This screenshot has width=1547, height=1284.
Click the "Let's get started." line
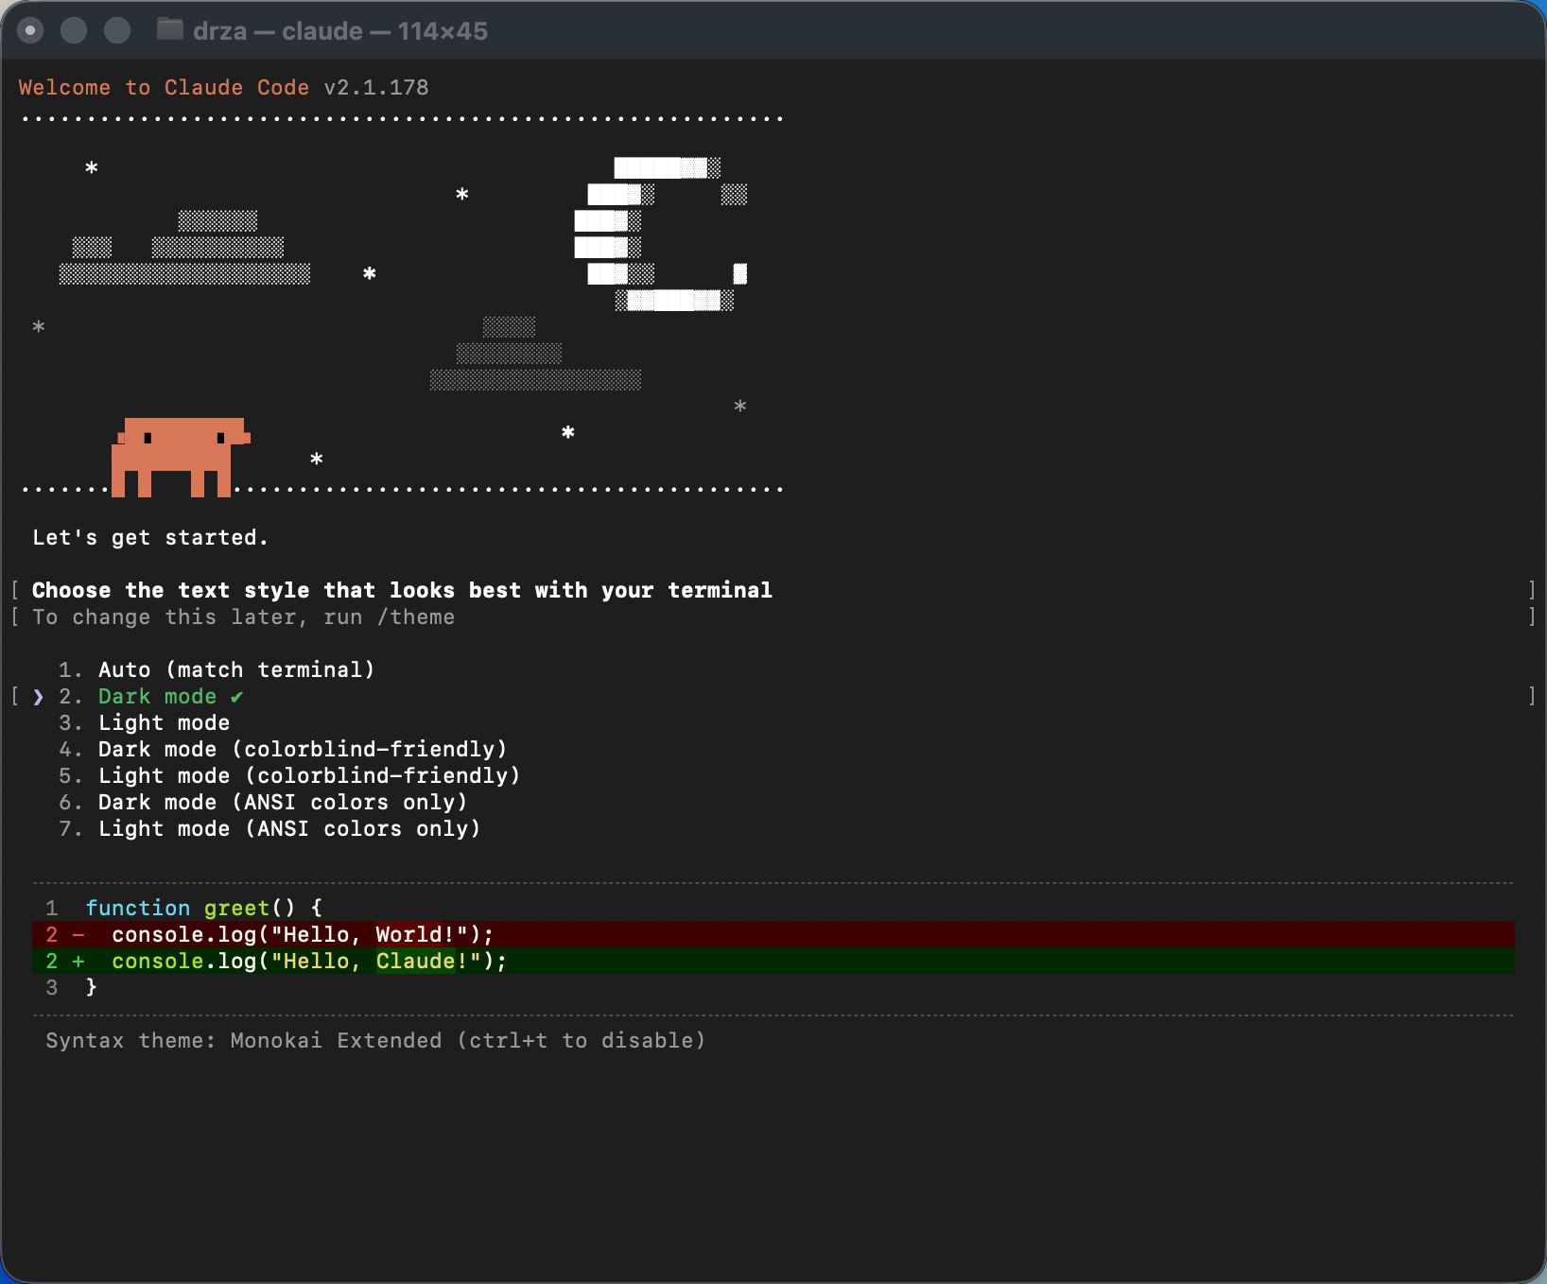[x=150, y=538]
